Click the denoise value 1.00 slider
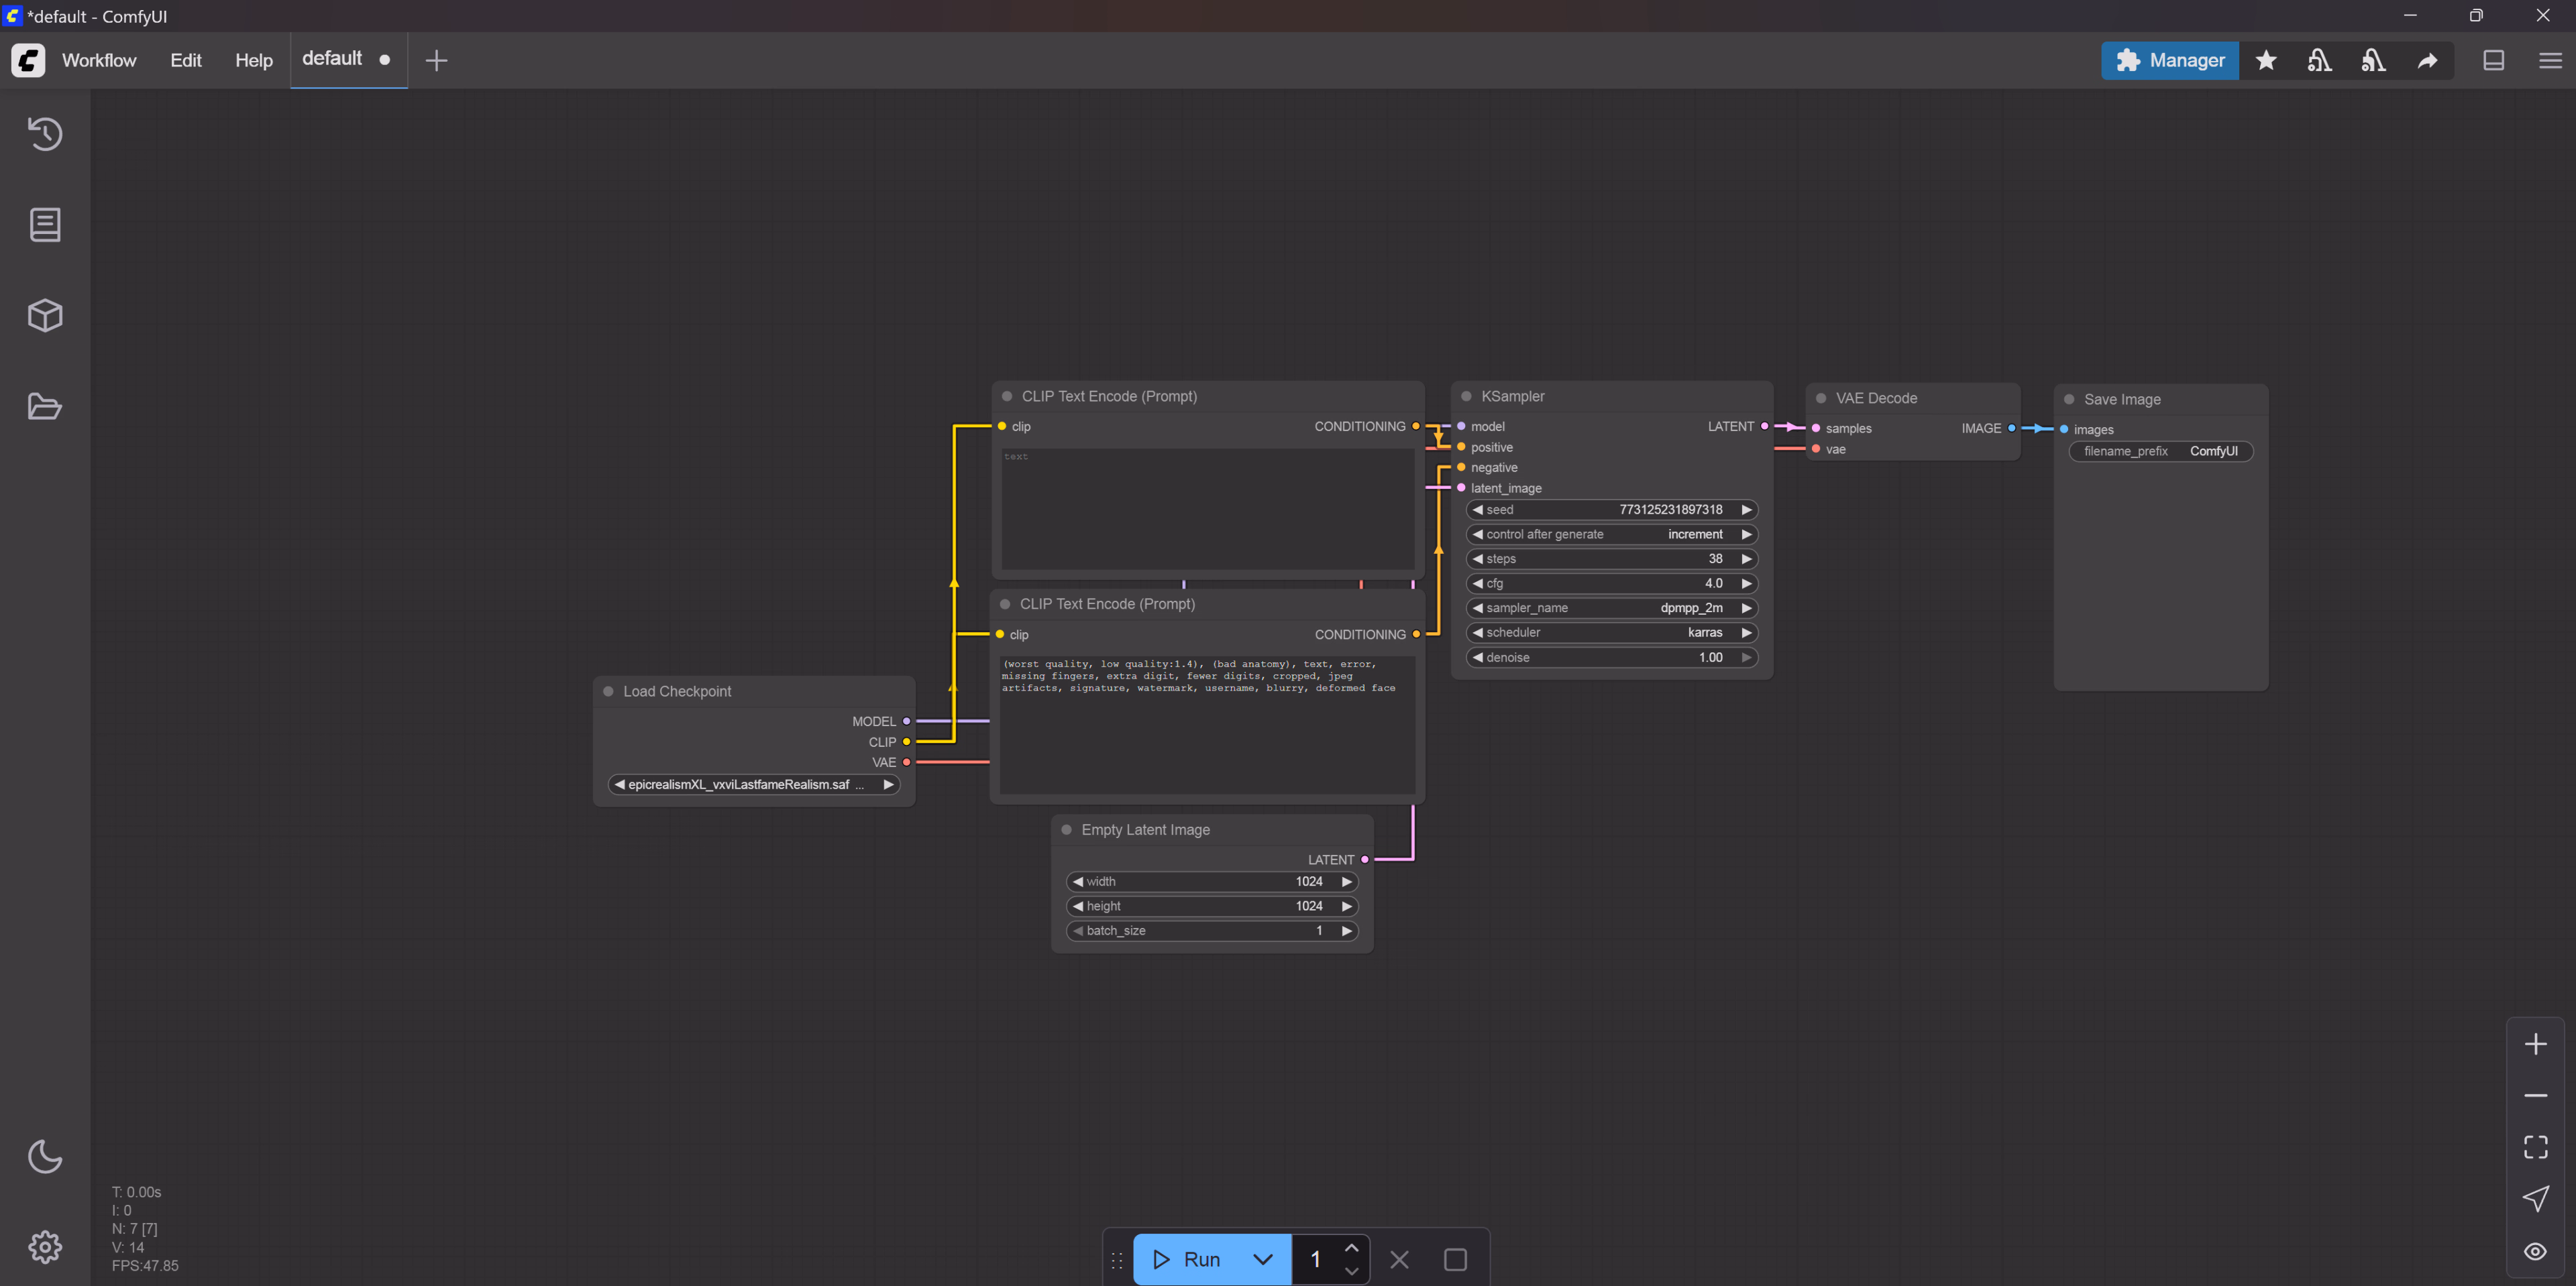 tap(1611, 658)
